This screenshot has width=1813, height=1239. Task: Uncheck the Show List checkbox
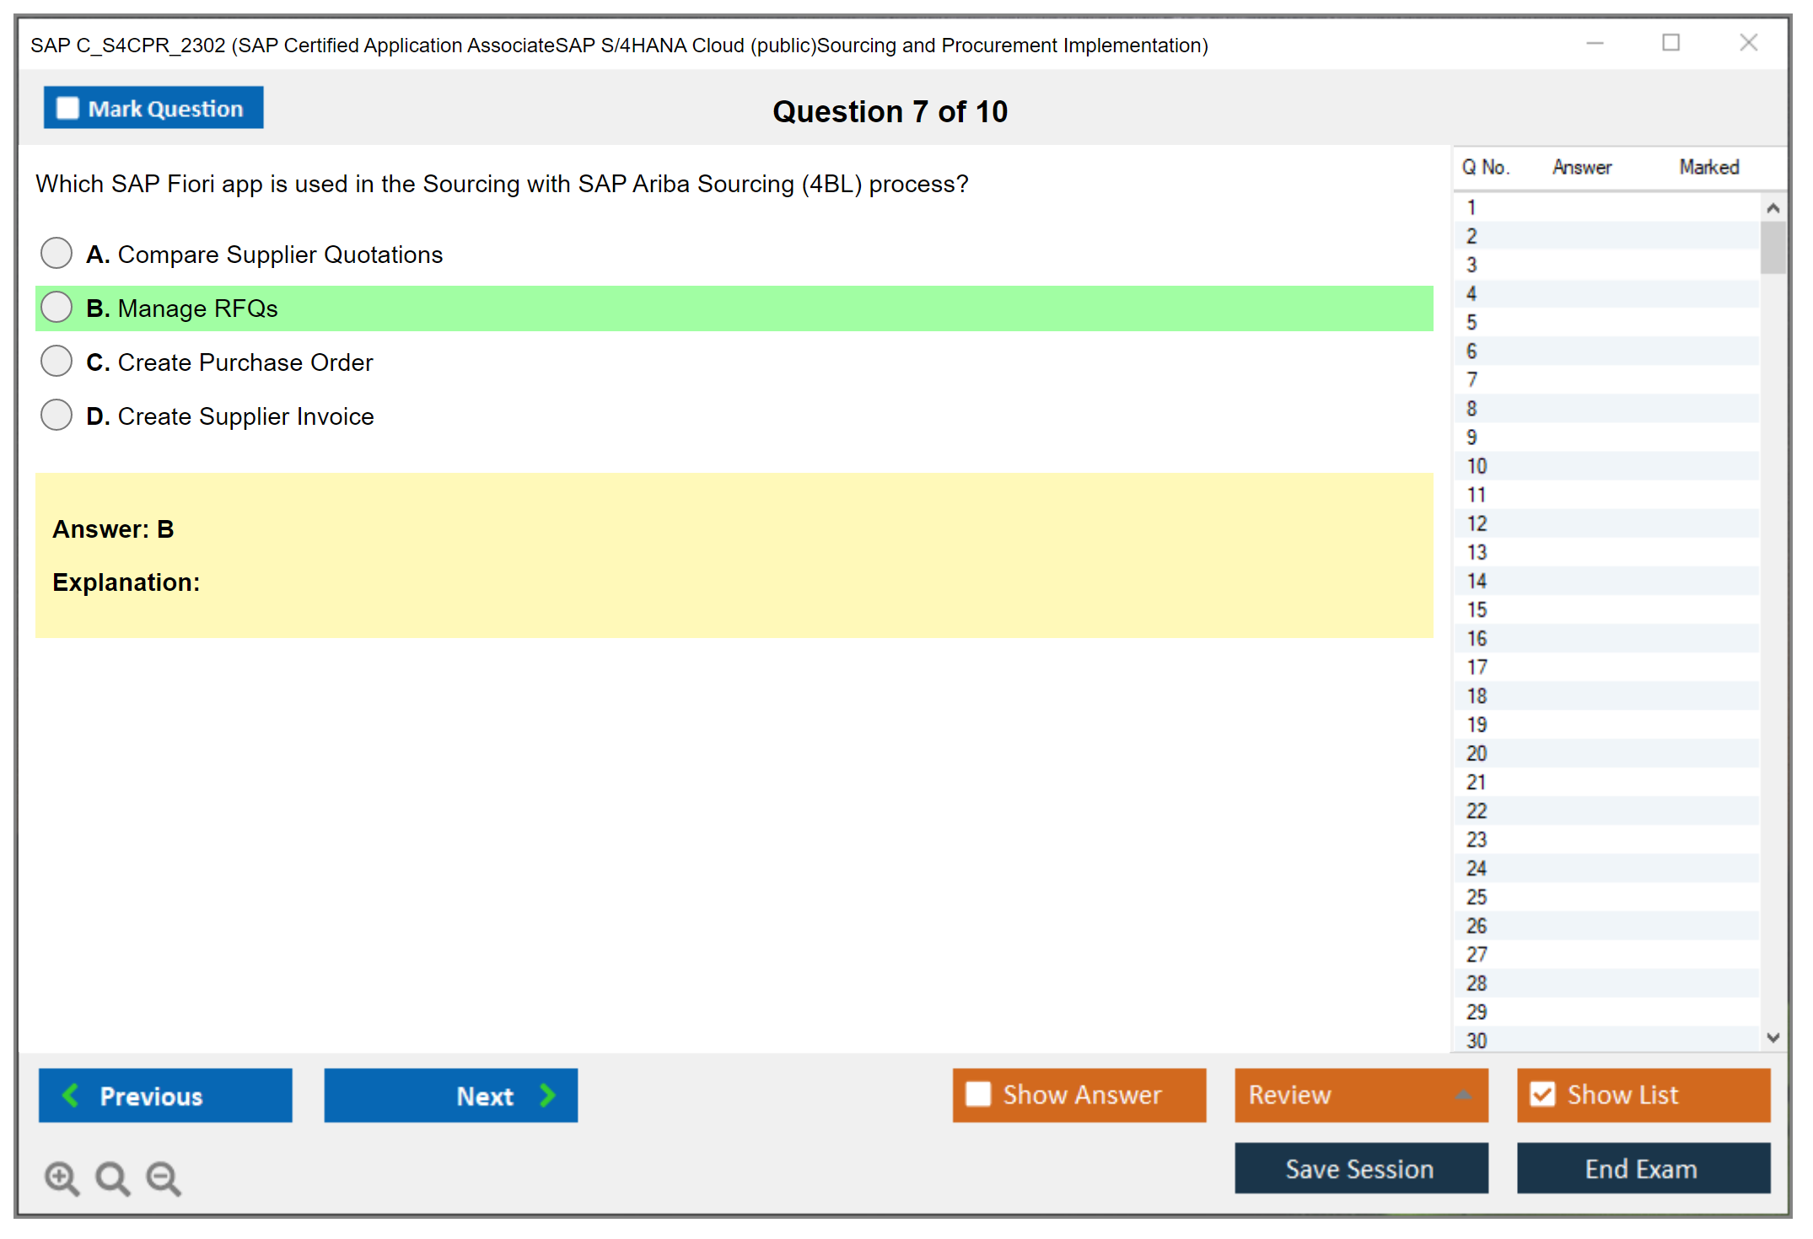pos(1542,1094)
